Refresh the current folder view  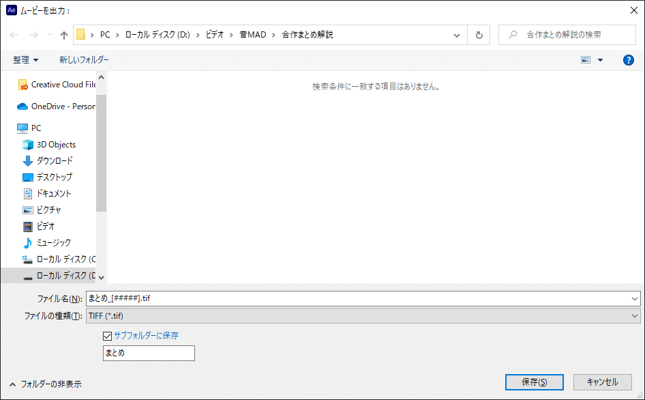[x=479, y=35]
